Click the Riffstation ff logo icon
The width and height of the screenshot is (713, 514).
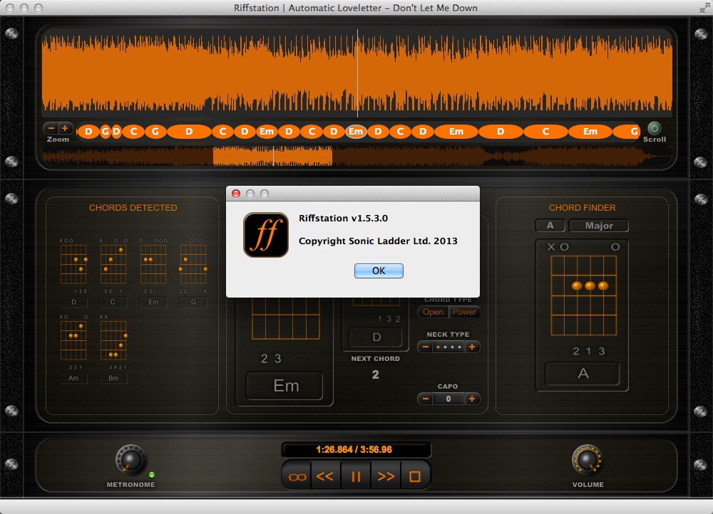click(x=265, y=235)
